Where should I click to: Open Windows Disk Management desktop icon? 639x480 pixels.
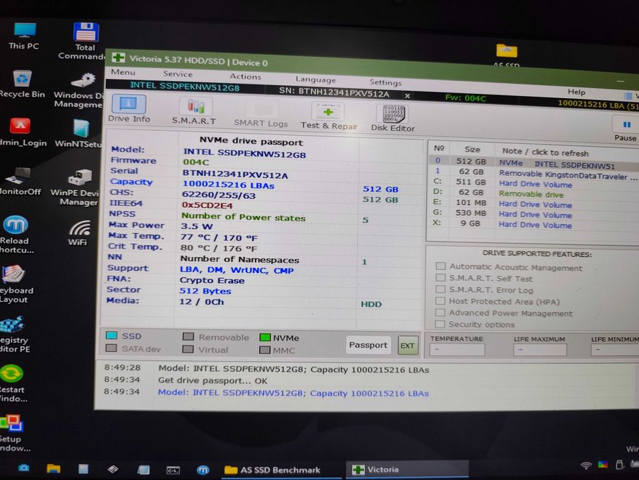(x=84, y=80)
